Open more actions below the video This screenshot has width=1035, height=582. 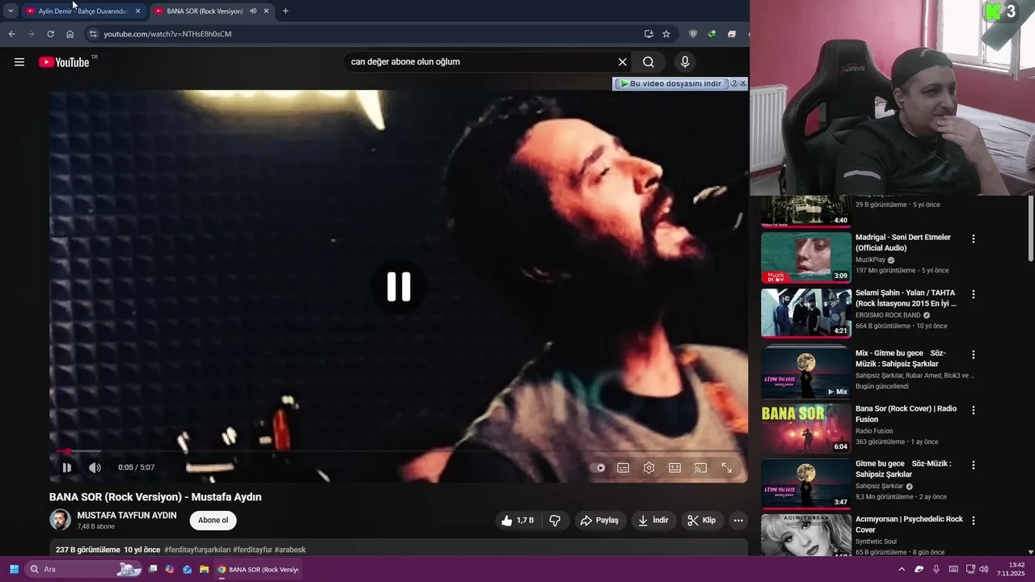click(x=738, y=521)
